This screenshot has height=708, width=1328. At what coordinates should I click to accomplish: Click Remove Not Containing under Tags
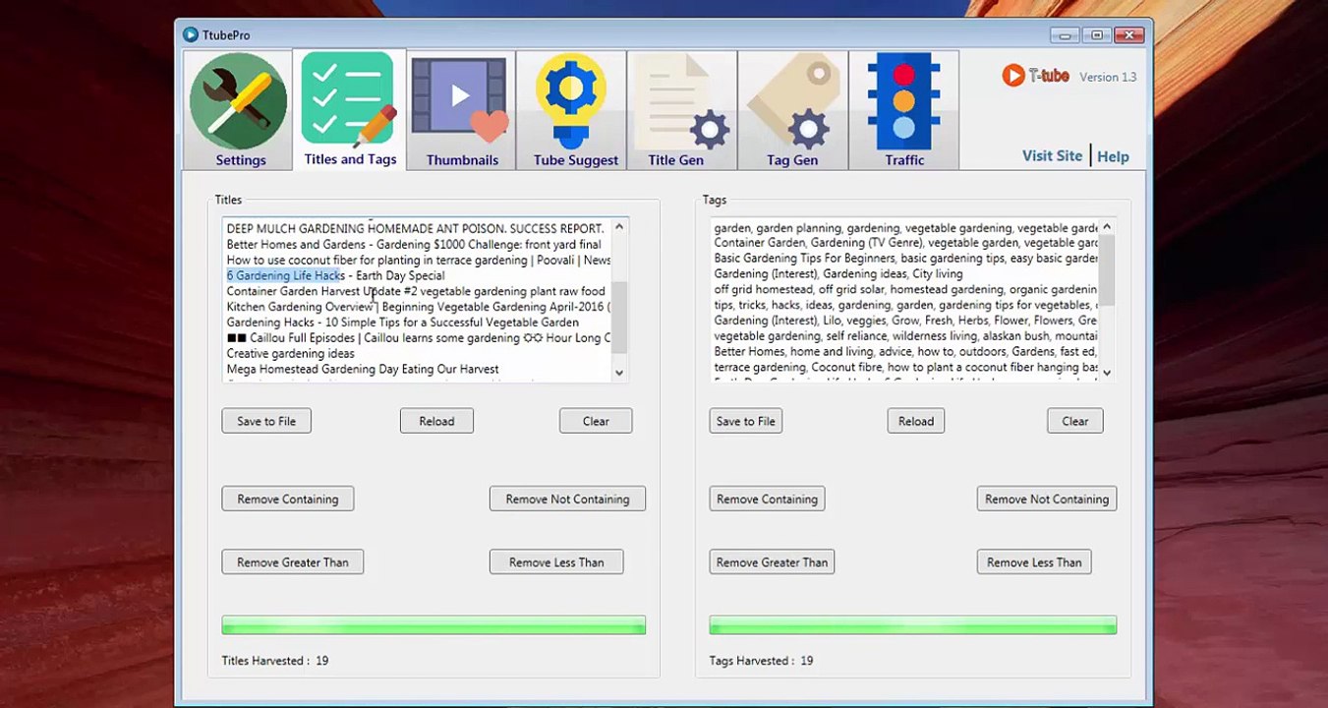(x=1047, y=499)
